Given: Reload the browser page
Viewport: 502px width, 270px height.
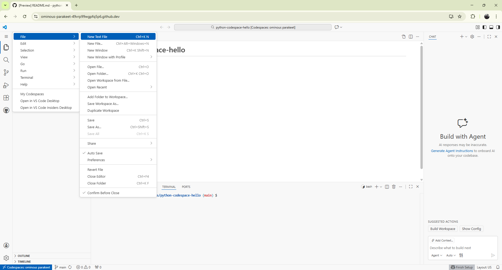Looking at the screenshot, I should pos(25,16).
